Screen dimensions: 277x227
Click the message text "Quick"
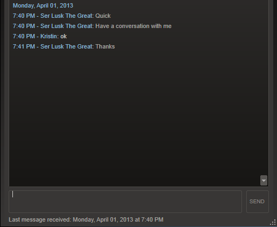pyautogui.click(x=103, y=16)
